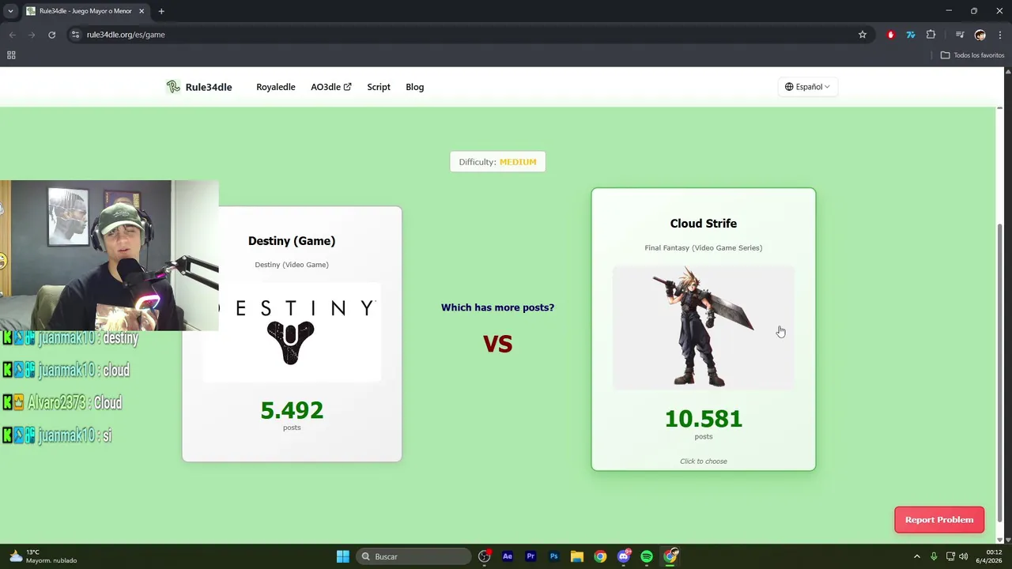Click the 'Which has more posts?' text
This screenshot has height=569, width=1012.
coord(497,307)
